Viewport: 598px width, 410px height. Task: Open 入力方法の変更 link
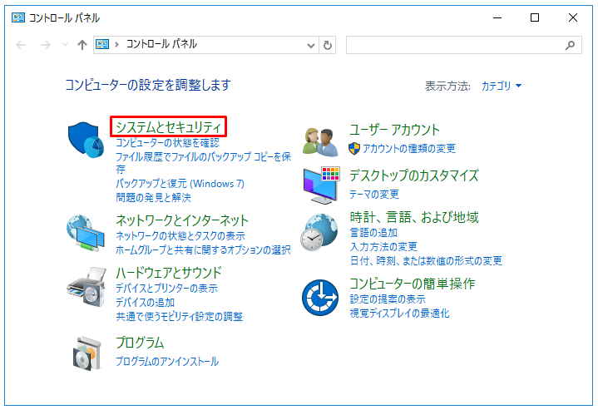383,246
